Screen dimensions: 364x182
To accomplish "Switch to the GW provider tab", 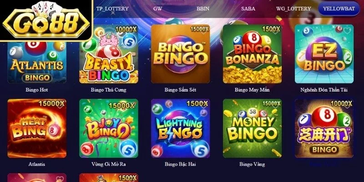I will pyautogui.click(x=157, y=9).
